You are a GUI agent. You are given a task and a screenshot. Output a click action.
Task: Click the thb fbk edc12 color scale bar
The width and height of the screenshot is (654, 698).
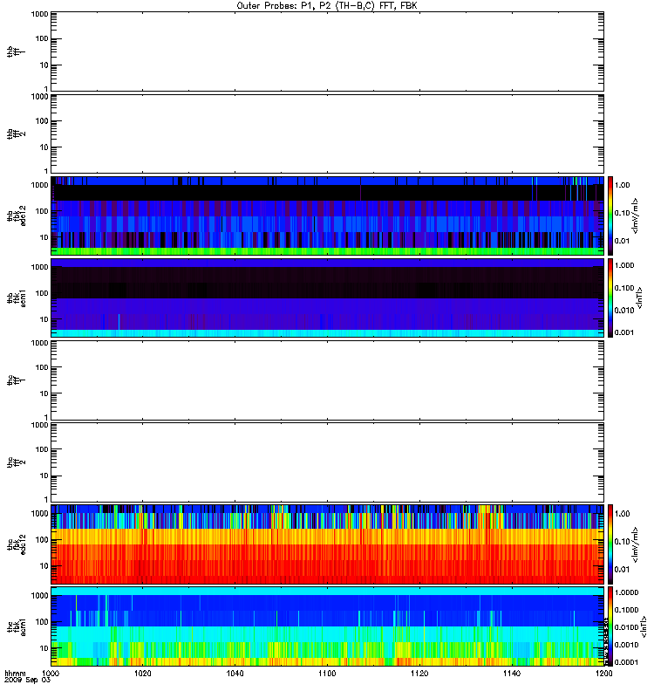610,216
